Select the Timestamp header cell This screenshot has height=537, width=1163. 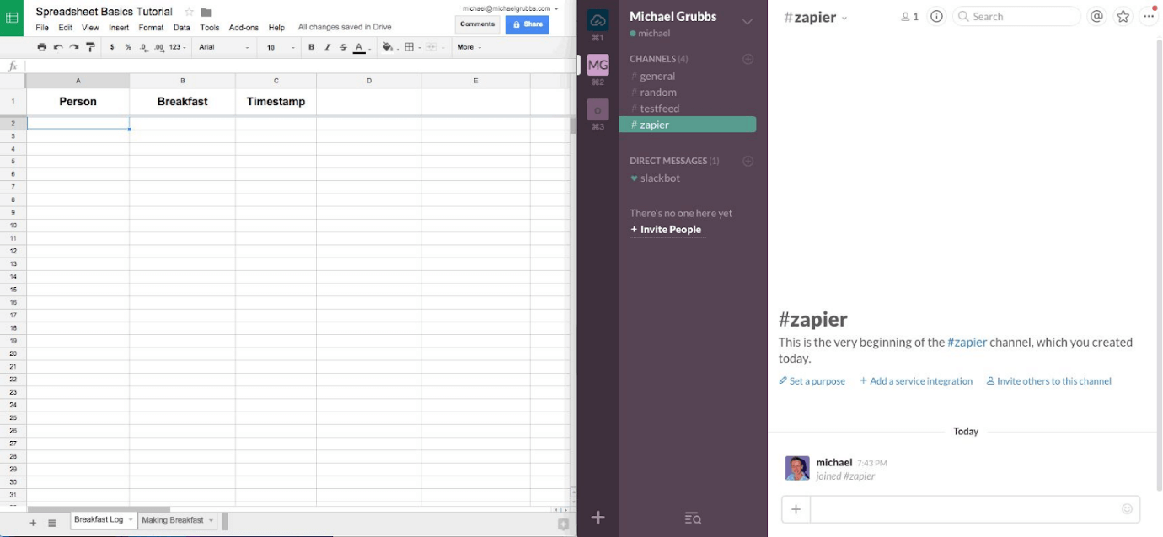pyautogui.click(x=276, y=102)
